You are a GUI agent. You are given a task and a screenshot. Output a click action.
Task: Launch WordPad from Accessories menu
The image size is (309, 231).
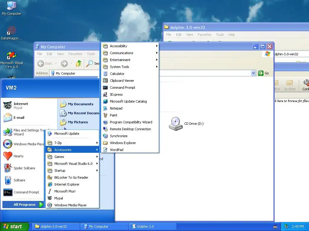tap(130, 150)
